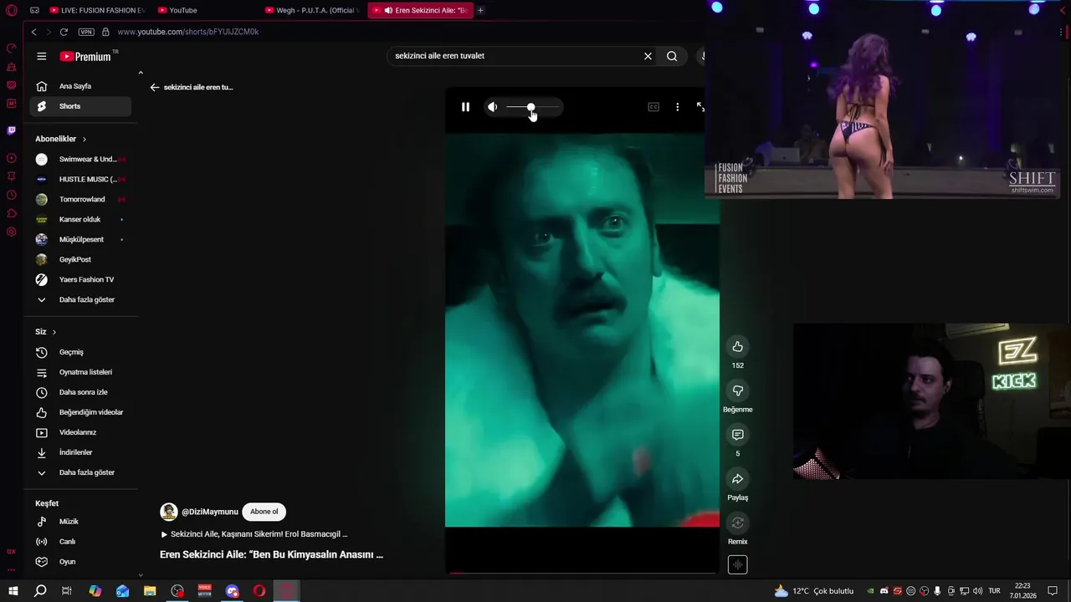The height and width of the screenshot is (602, 1071).
Task: Subscribe with Abone ol button
Action: click(264, 512)
